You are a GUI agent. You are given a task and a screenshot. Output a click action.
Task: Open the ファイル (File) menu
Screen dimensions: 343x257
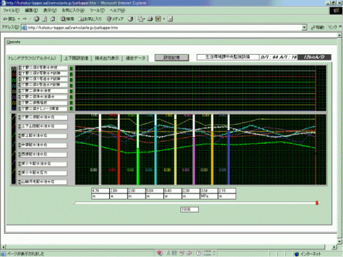click(11, 10)
